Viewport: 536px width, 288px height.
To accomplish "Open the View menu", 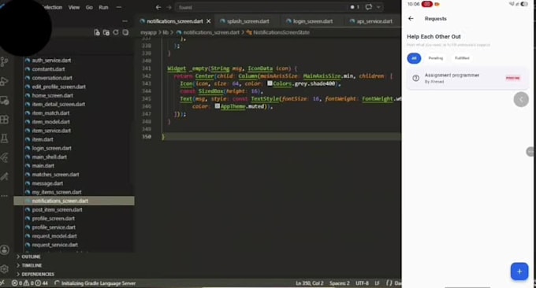I will tap(74, 7).
